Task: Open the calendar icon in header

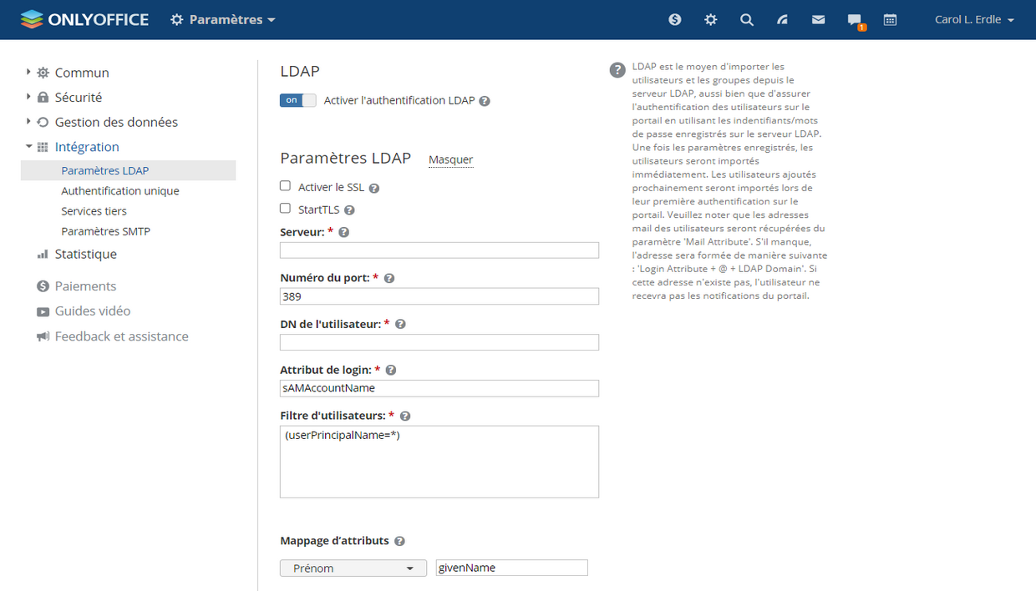Action: 891,19
